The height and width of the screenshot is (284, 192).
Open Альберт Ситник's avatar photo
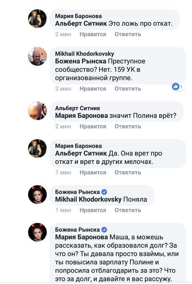[37, 111]
